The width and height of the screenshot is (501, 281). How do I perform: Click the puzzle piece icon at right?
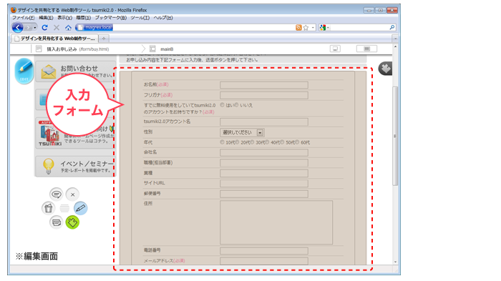(x=385, y=69)
